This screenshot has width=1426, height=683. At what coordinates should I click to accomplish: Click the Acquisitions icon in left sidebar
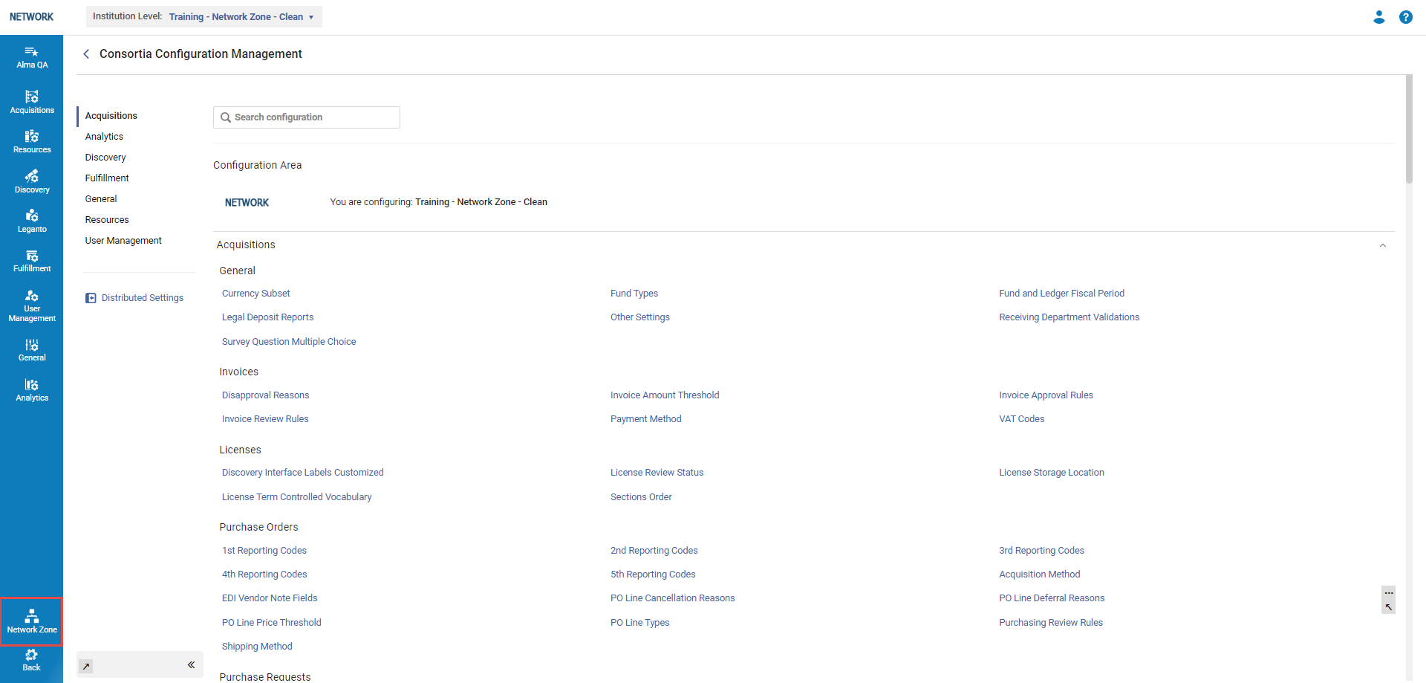(x=31, y=102)
